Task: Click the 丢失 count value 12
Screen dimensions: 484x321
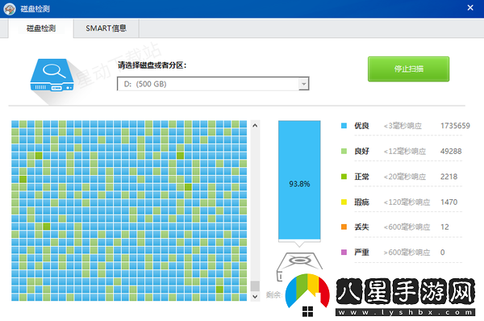Action: click(444, 227)
